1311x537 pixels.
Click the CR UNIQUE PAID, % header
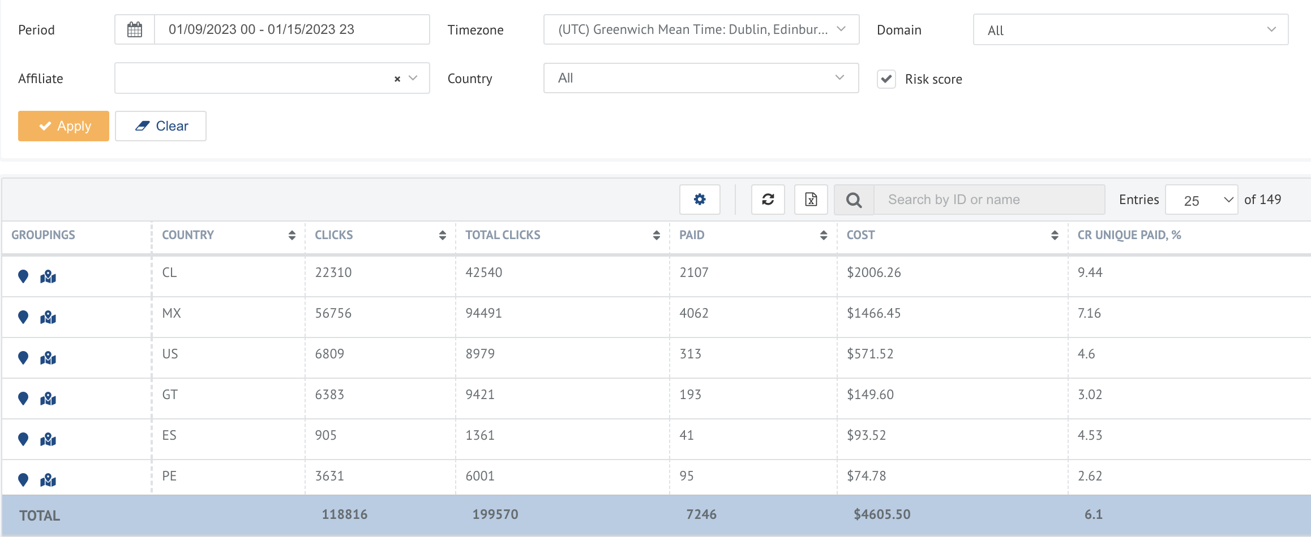pos(1129,235)
